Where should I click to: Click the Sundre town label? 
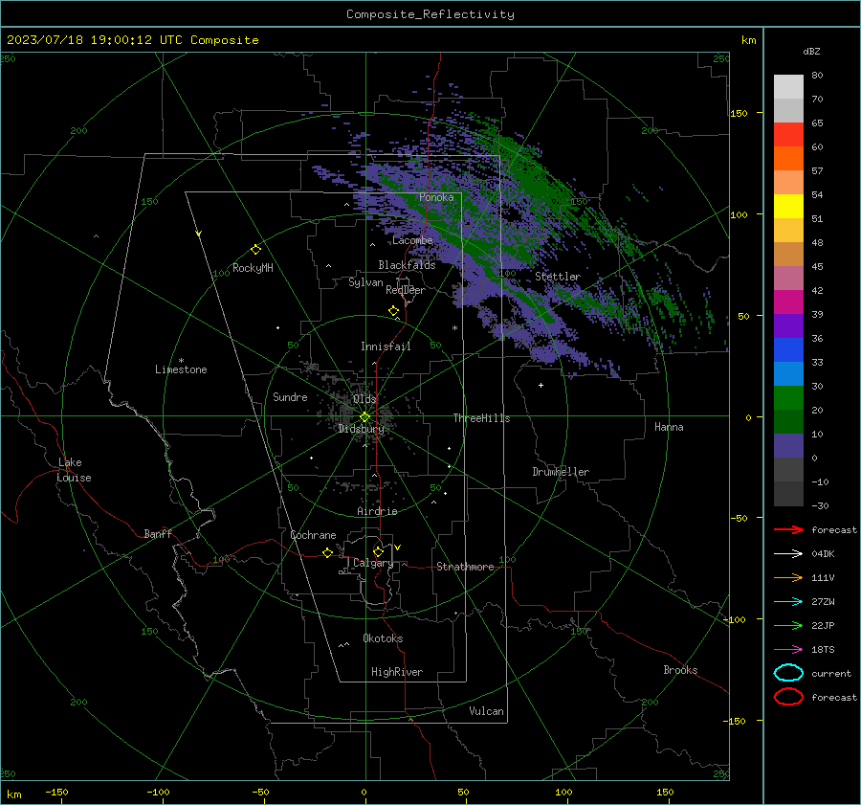tap(290, 396)
